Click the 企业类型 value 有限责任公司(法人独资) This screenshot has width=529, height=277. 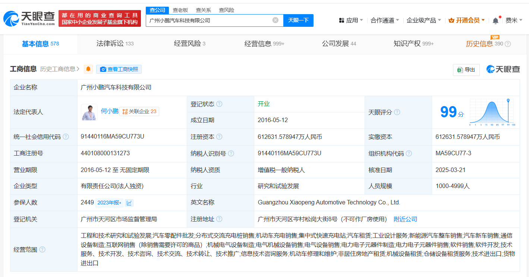pos(112,186)
